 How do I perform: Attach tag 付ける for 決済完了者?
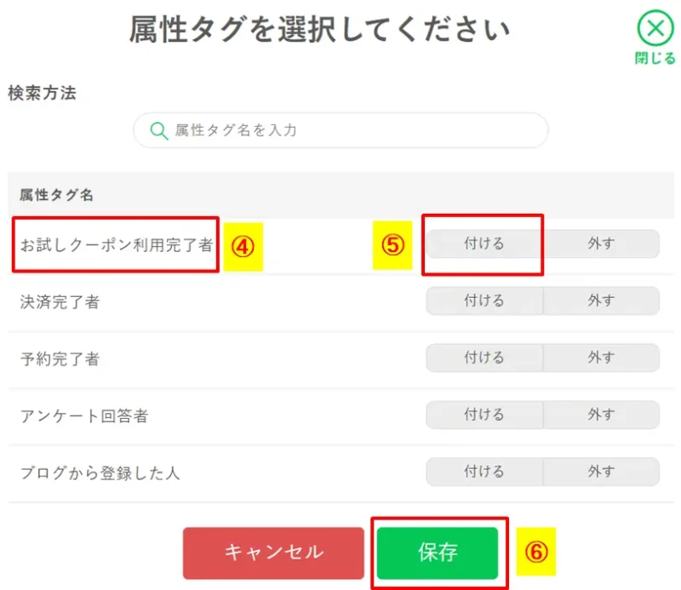click(x=483, y=301)
